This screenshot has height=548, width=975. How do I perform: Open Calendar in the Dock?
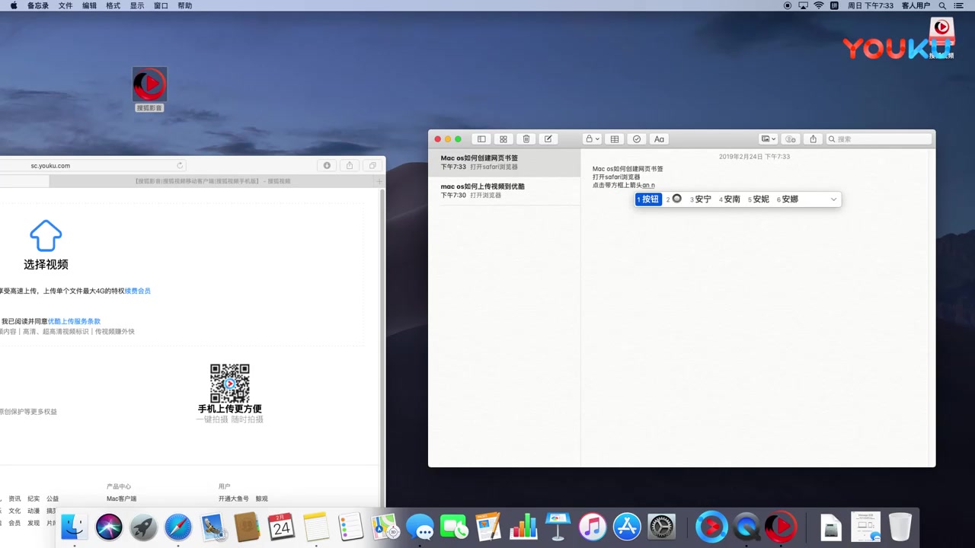click(281, 527)
